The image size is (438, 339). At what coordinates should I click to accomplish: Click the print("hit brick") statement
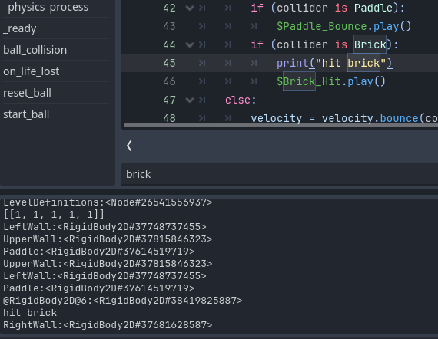coord(334,63)
